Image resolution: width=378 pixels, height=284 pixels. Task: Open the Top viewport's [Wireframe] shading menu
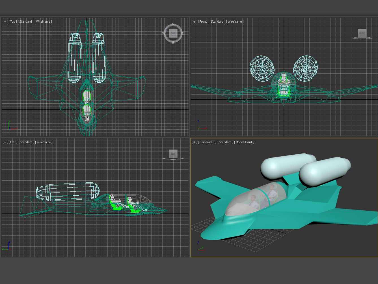[x=43, y=22]
